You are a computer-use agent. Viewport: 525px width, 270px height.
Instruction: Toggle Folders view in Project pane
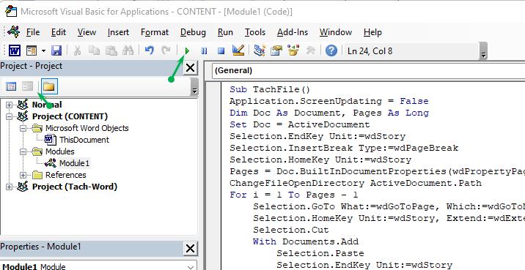pyautogui.click(x=49, y=86)
